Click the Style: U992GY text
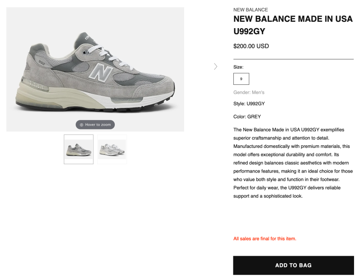The height and width of the screenshot is (278, 357). (x=249, y=104)
